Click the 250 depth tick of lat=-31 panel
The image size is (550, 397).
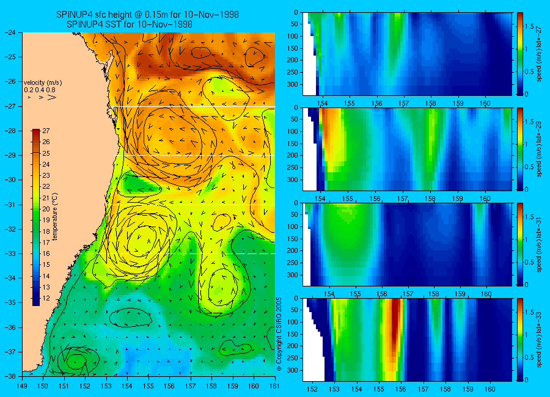click(293, 263)
